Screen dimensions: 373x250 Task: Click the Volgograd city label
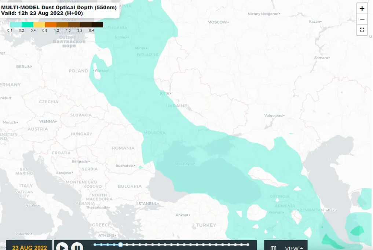[x=274, y=115]
